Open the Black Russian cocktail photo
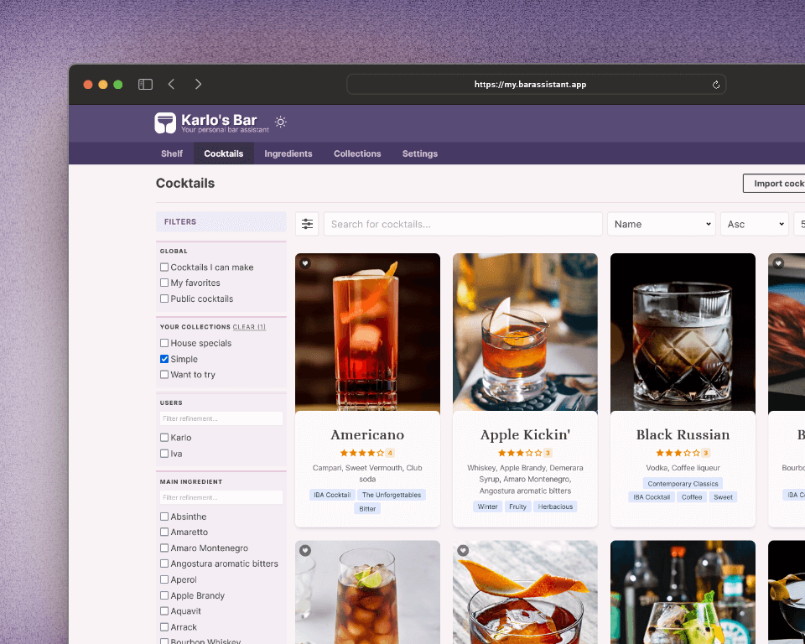This screenshot has height=644, width=805. point(683,332)
